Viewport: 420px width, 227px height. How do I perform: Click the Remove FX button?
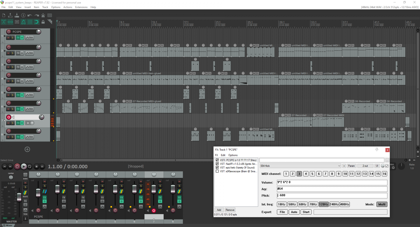(x=230, y=210)
